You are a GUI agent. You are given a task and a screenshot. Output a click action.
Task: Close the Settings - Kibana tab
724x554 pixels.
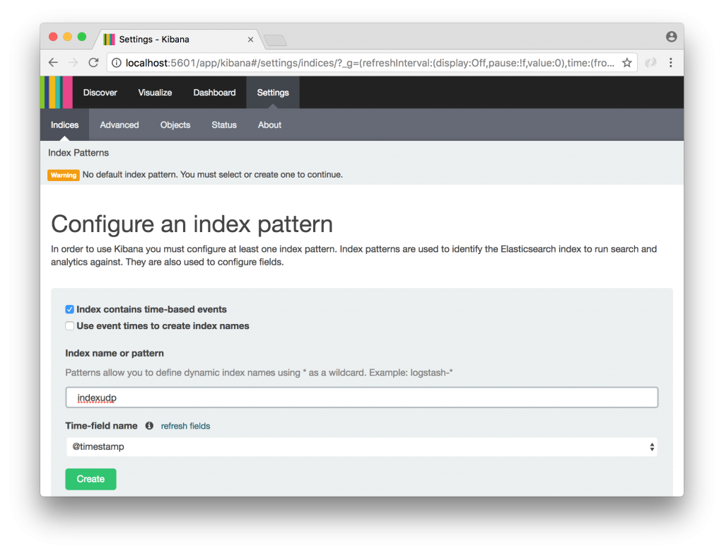click(250, 40)
